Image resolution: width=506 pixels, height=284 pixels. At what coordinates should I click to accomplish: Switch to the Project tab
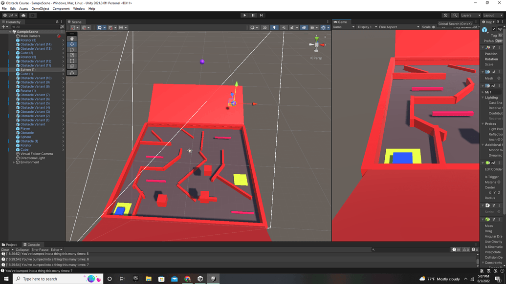click(10, 244)
